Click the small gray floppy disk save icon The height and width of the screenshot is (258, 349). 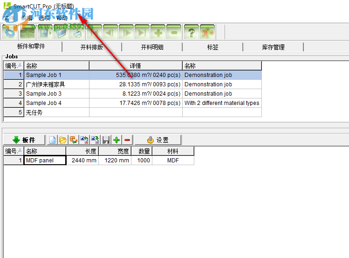[x=106, y=140]
